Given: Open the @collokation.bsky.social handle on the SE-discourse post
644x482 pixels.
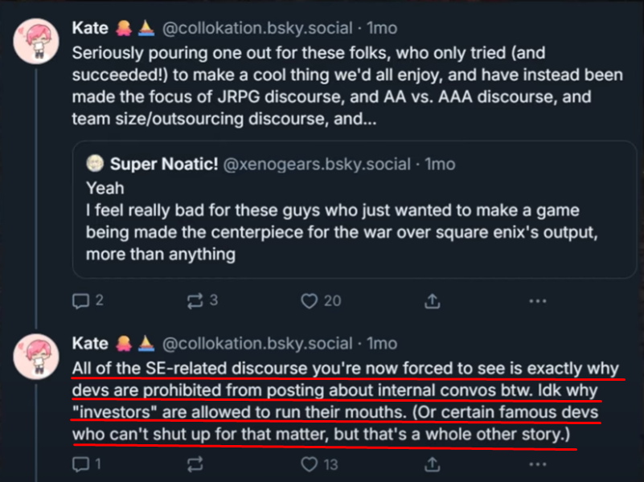Looking at the screenshot, I should [x=257, y=344].
